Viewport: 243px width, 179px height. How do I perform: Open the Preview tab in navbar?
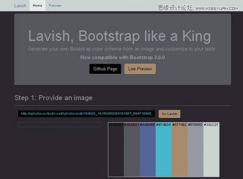[x=55, y=5]
